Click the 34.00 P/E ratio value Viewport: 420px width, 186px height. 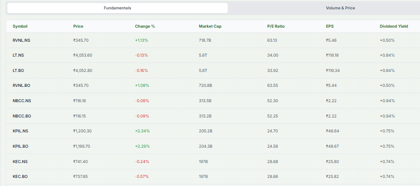273,55
